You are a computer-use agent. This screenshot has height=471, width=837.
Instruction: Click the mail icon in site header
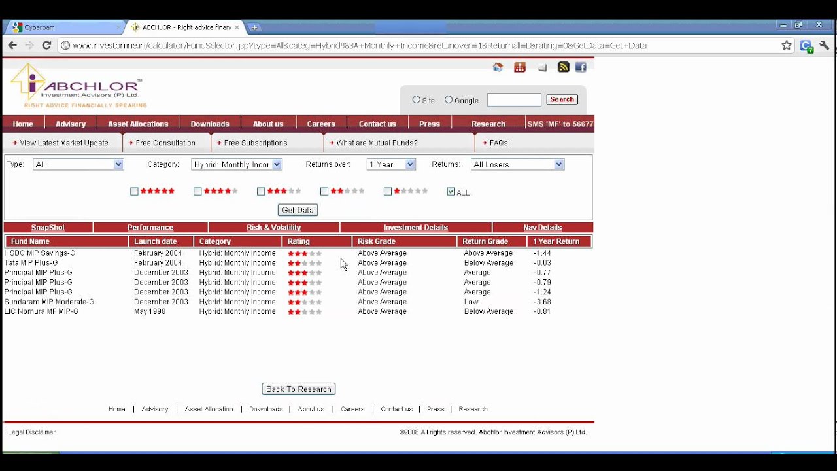tap(542, 67)
